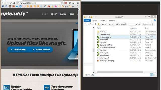
Task: Switch to large icons view
Action: point(154,75)
